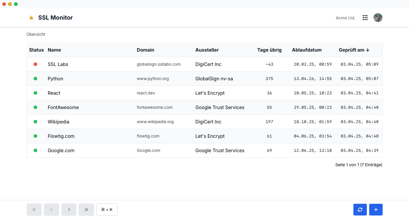409x219 pixels.
Task: Jump to last page with double-right arrows
Action: (86, 210)
